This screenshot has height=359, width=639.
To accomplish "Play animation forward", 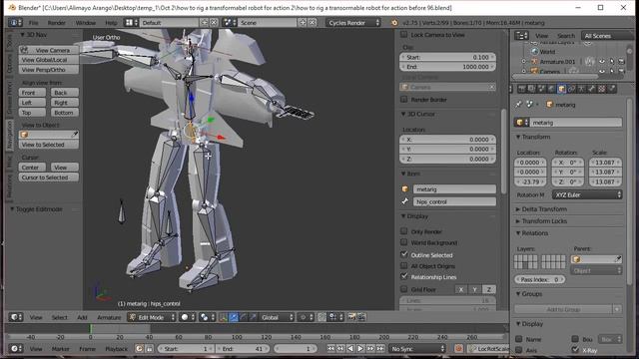I will click(x=360, y=349).
